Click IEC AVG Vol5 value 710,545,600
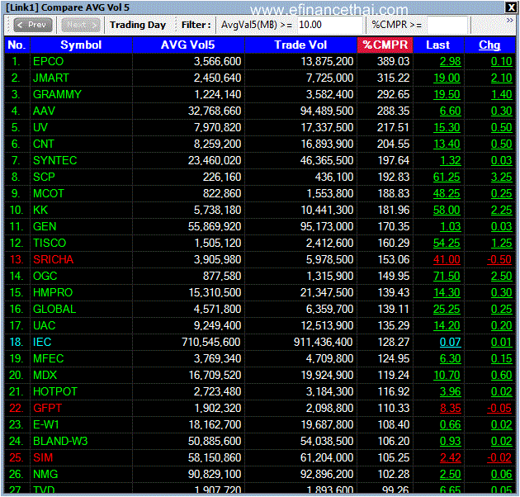This screenshot has width=520, height=497. (x=211, y=342)
